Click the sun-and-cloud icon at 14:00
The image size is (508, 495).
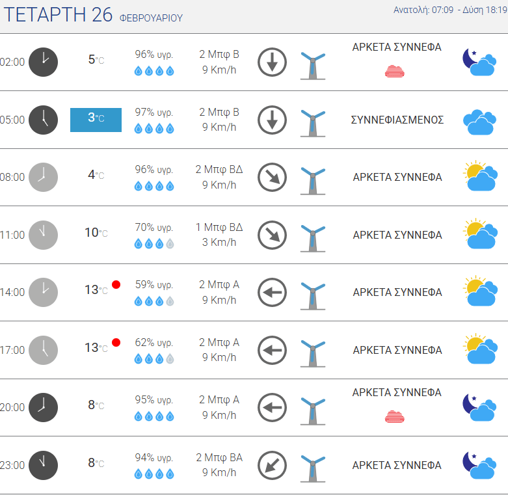tap(480, 291)
